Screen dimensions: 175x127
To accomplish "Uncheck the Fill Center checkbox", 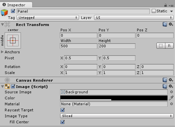I will (x=62, y=122).
